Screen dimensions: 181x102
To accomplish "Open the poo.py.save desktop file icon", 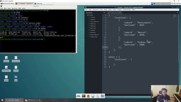I will click(16, 59).
